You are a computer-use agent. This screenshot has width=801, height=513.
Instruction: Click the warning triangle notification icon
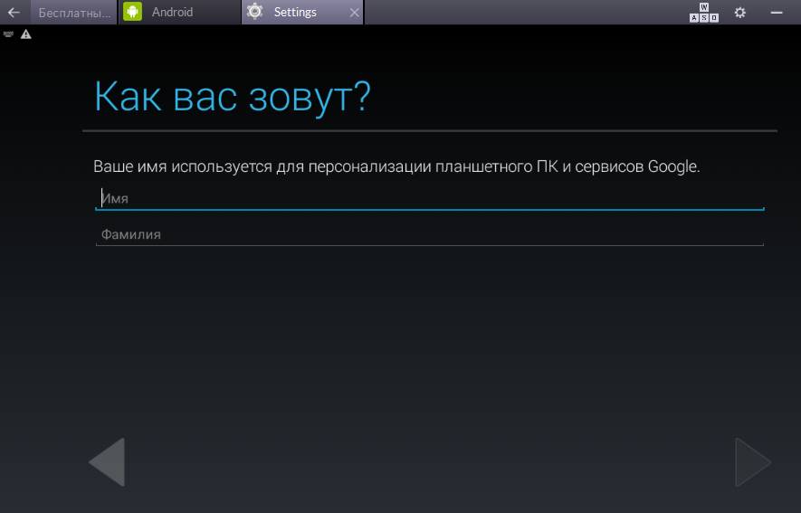point(25,33)
